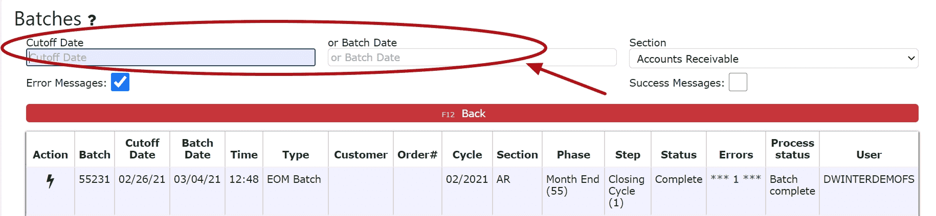Screen dimensions: 936x216
Task: Open the question mark help icon beside Batches
Action: pos(92,20)
